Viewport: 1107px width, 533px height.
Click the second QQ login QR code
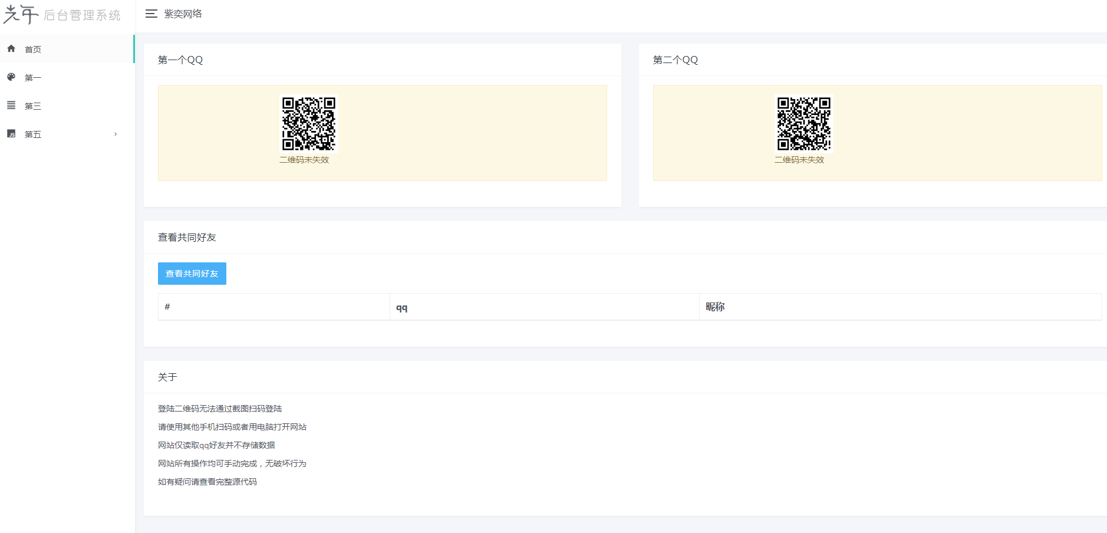pyautogui.click(x=803, y=124)
